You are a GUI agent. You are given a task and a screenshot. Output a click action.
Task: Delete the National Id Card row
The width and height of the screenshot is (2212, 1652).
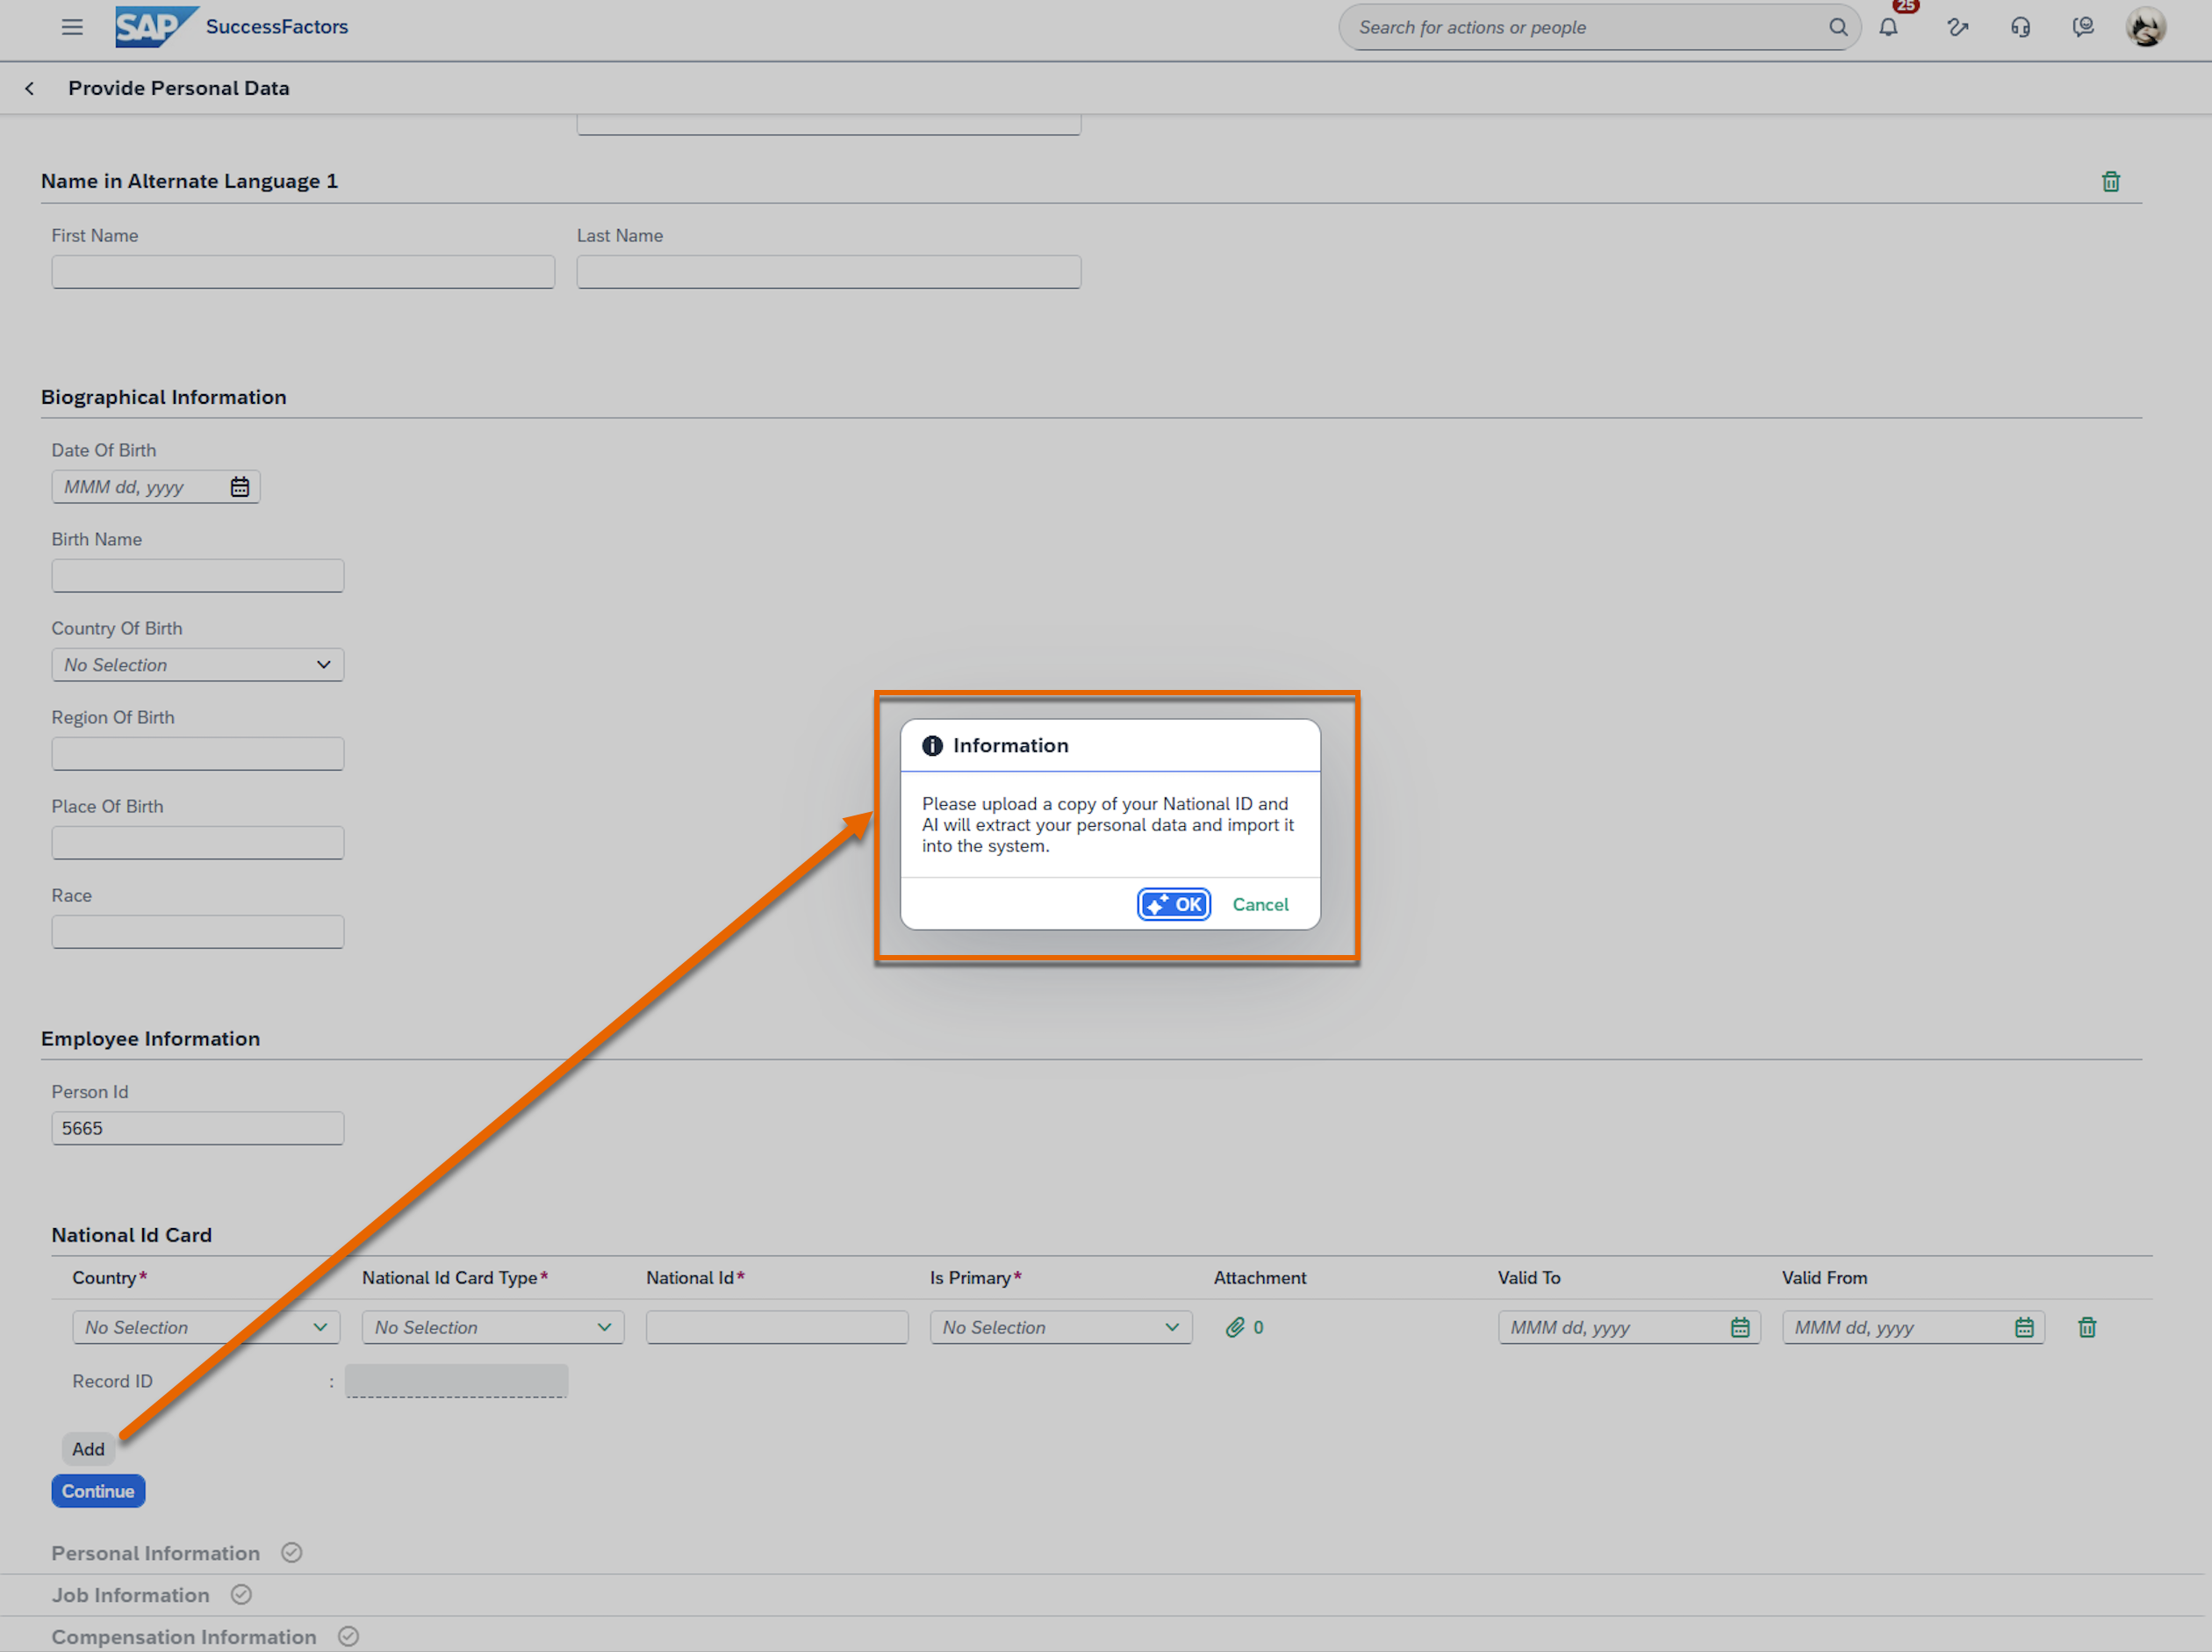point(2087,1327)
